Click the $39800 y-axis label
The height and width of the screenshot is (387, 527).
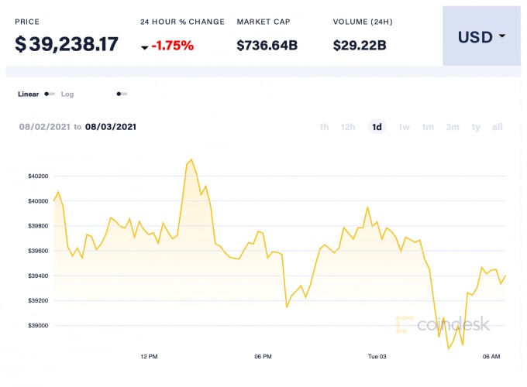[38, 226]
